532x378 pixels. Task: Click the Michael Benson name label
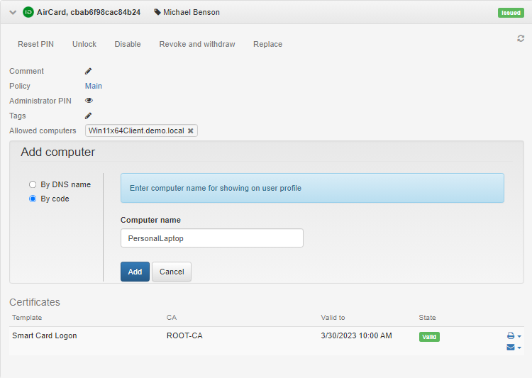[192, 12]
